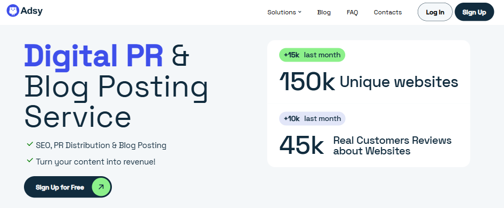The height and width of the screenshot is (208, 504).
Task: Go to the Blog page
Action: click(x=324, y=12)
